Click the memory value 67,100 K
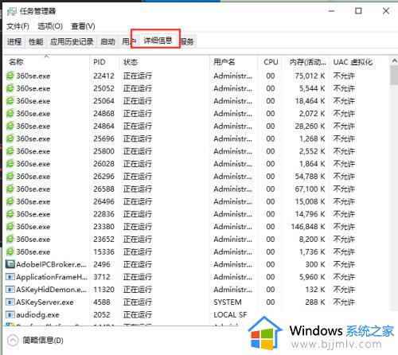Viewport: 398px width, 355px height. [x=310, y=189]
